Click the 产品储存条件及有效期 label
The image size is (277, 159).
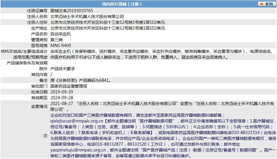27,63
